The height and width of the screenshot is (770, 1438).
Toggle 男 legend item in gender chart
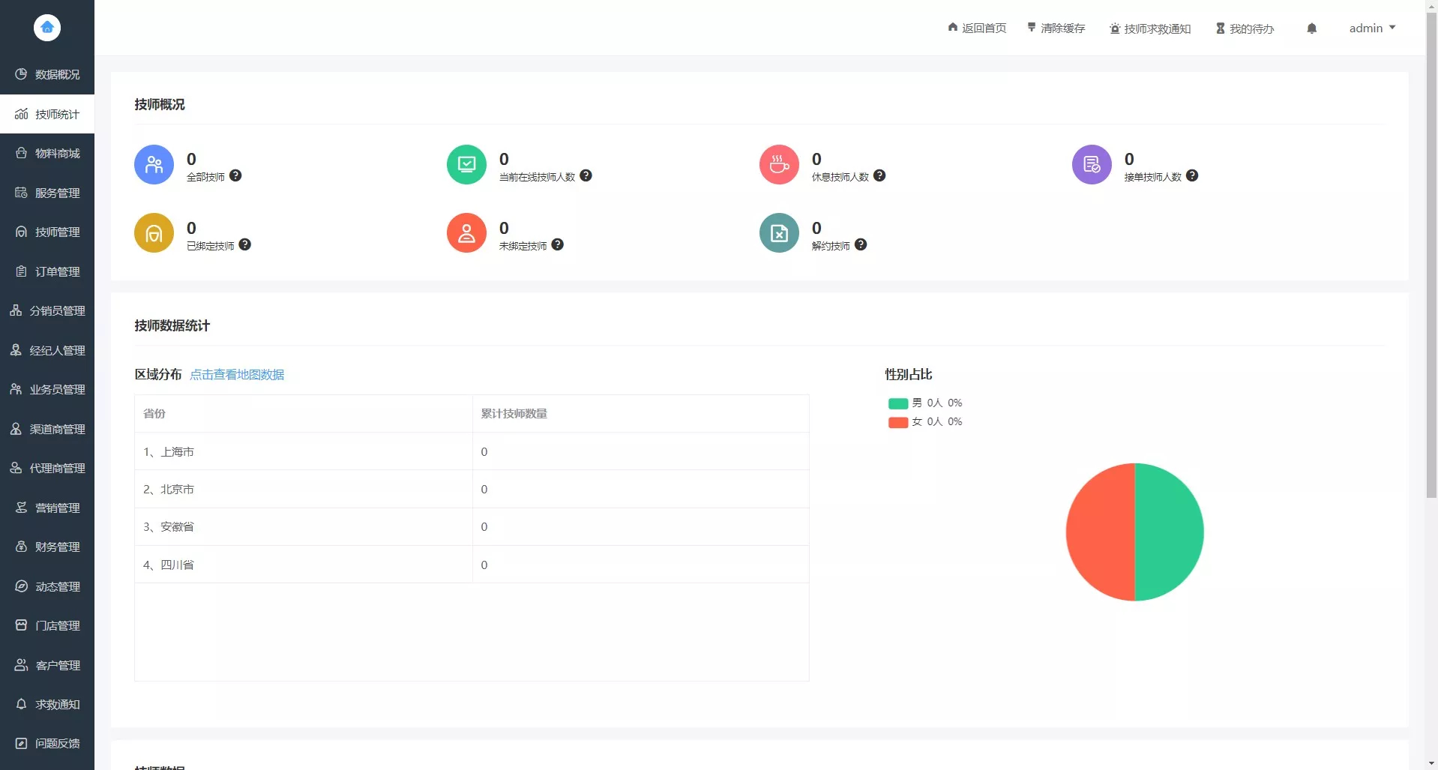(x=924, y=403)
